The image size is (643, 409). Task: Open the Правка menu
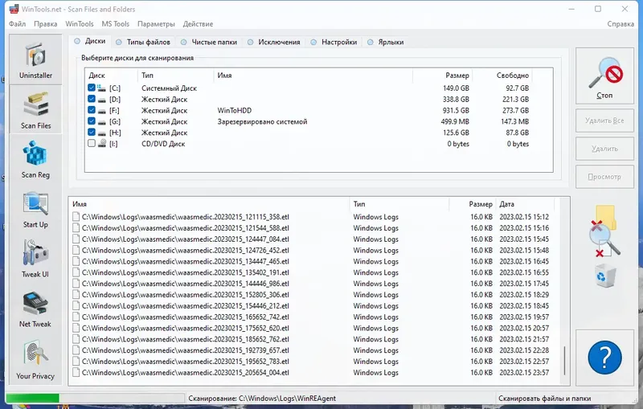[x=46, y=24]
